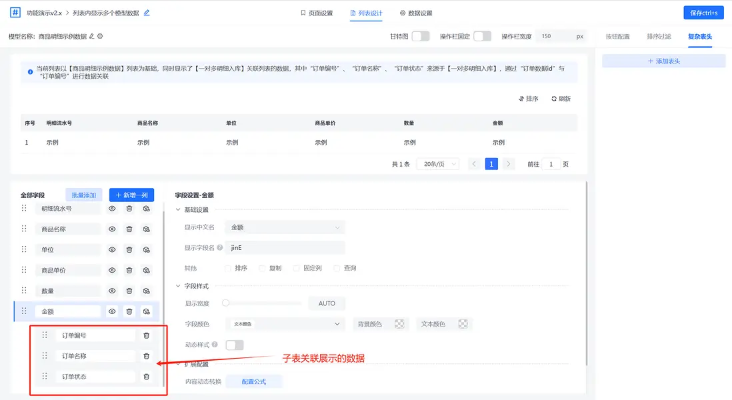This screenshot has width=732, height=400.
Task: Switch to 页面设置 tab
Action: point(317,13)
